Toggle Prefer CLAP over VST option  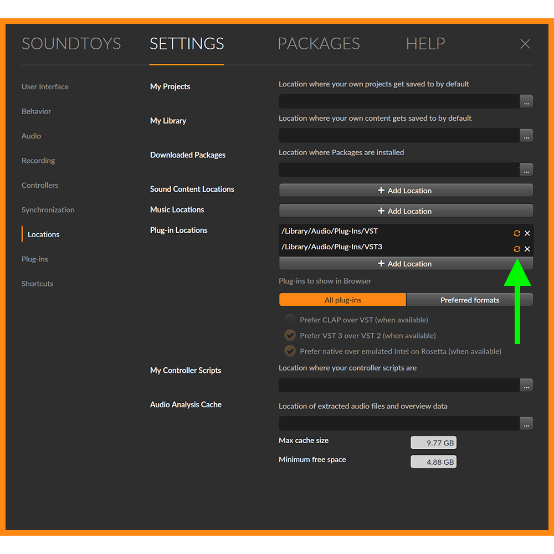click(290, 320)
